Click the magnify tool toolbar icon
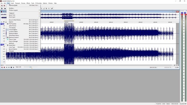This screenshot has height=105, width=187. [41, 8]
